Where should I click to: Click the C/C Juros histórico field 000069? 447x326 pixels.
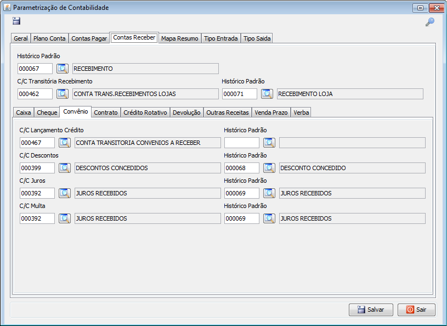point(242,193)
